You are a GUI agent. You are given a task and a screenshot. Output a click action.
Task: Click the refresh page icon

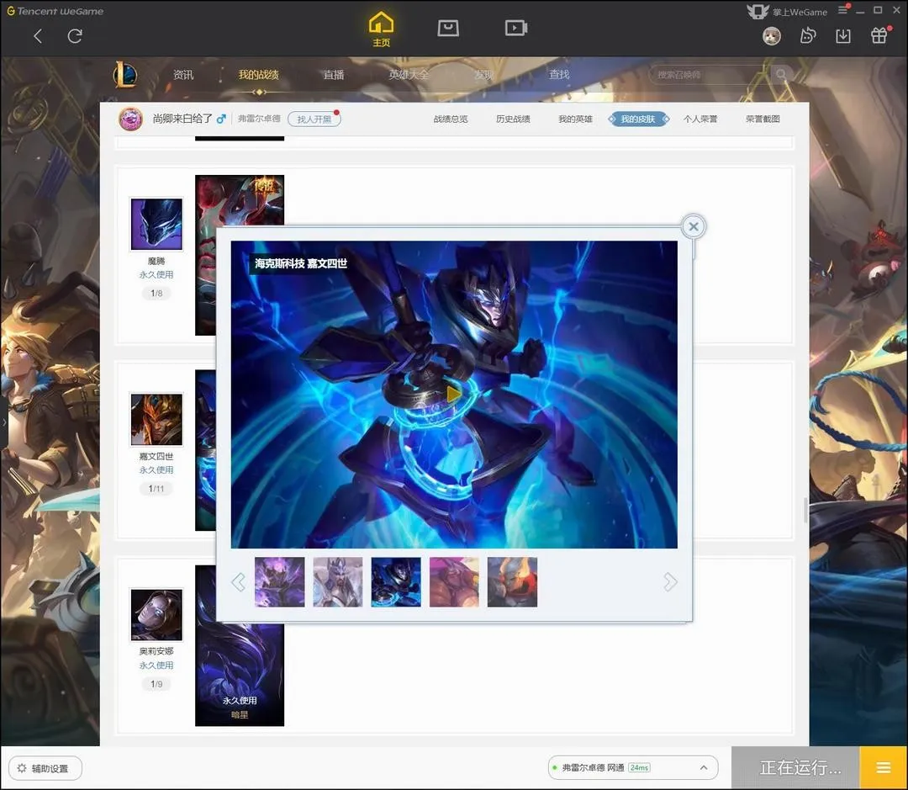click(75, 36)
